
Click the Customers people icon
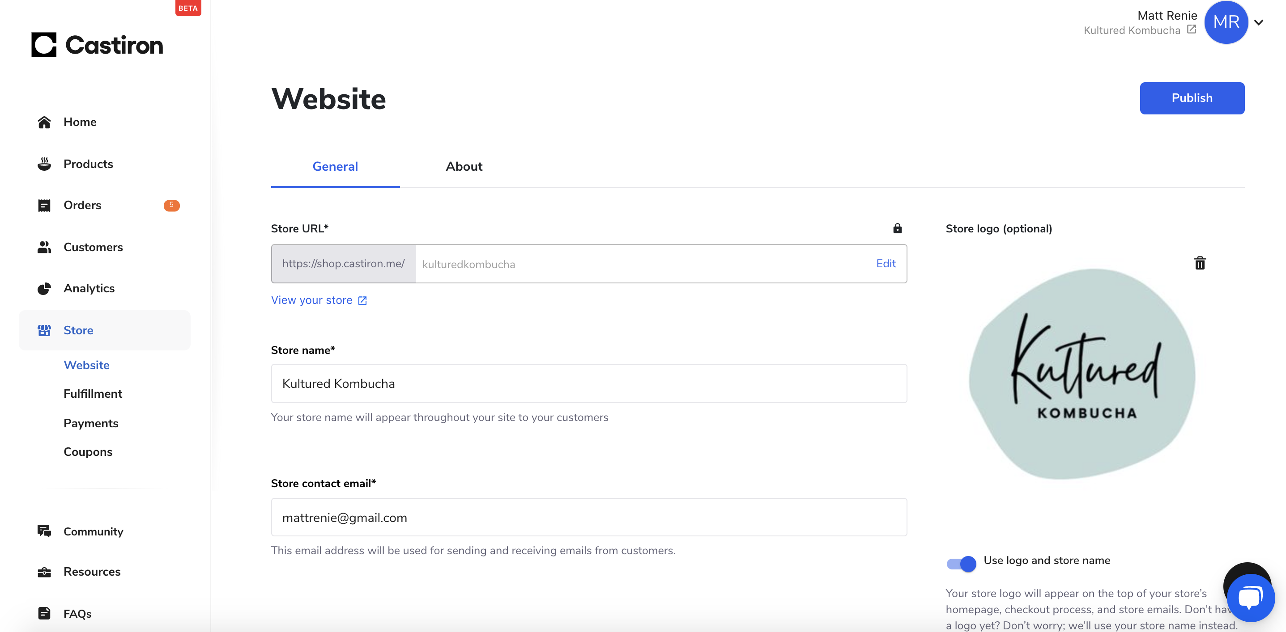pos(44,247)
